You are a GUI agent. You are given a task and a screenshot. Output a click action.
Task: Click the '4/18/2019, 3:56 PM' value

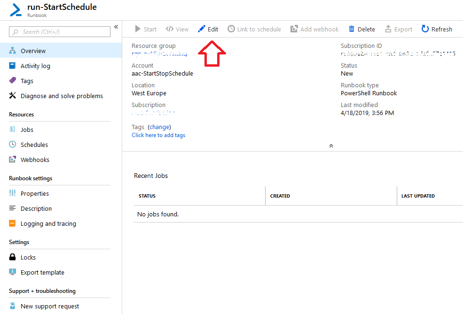click(x=367, y=113)
